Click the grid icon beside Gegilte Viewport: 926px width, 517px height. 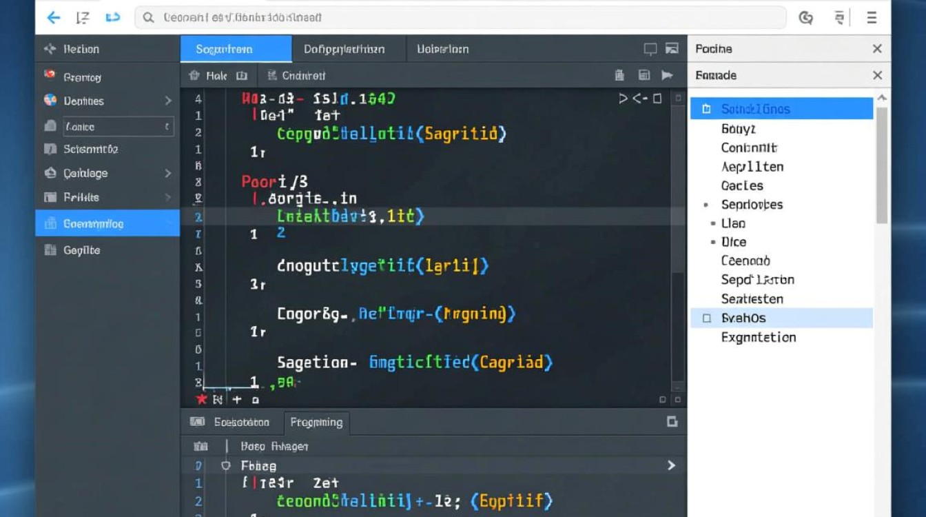(x=50, y=250)
